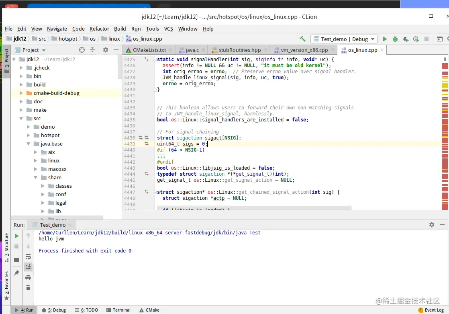Rerun Test_demo in Run panel
The height and width of the screenshot is (314, 449).
16,236
